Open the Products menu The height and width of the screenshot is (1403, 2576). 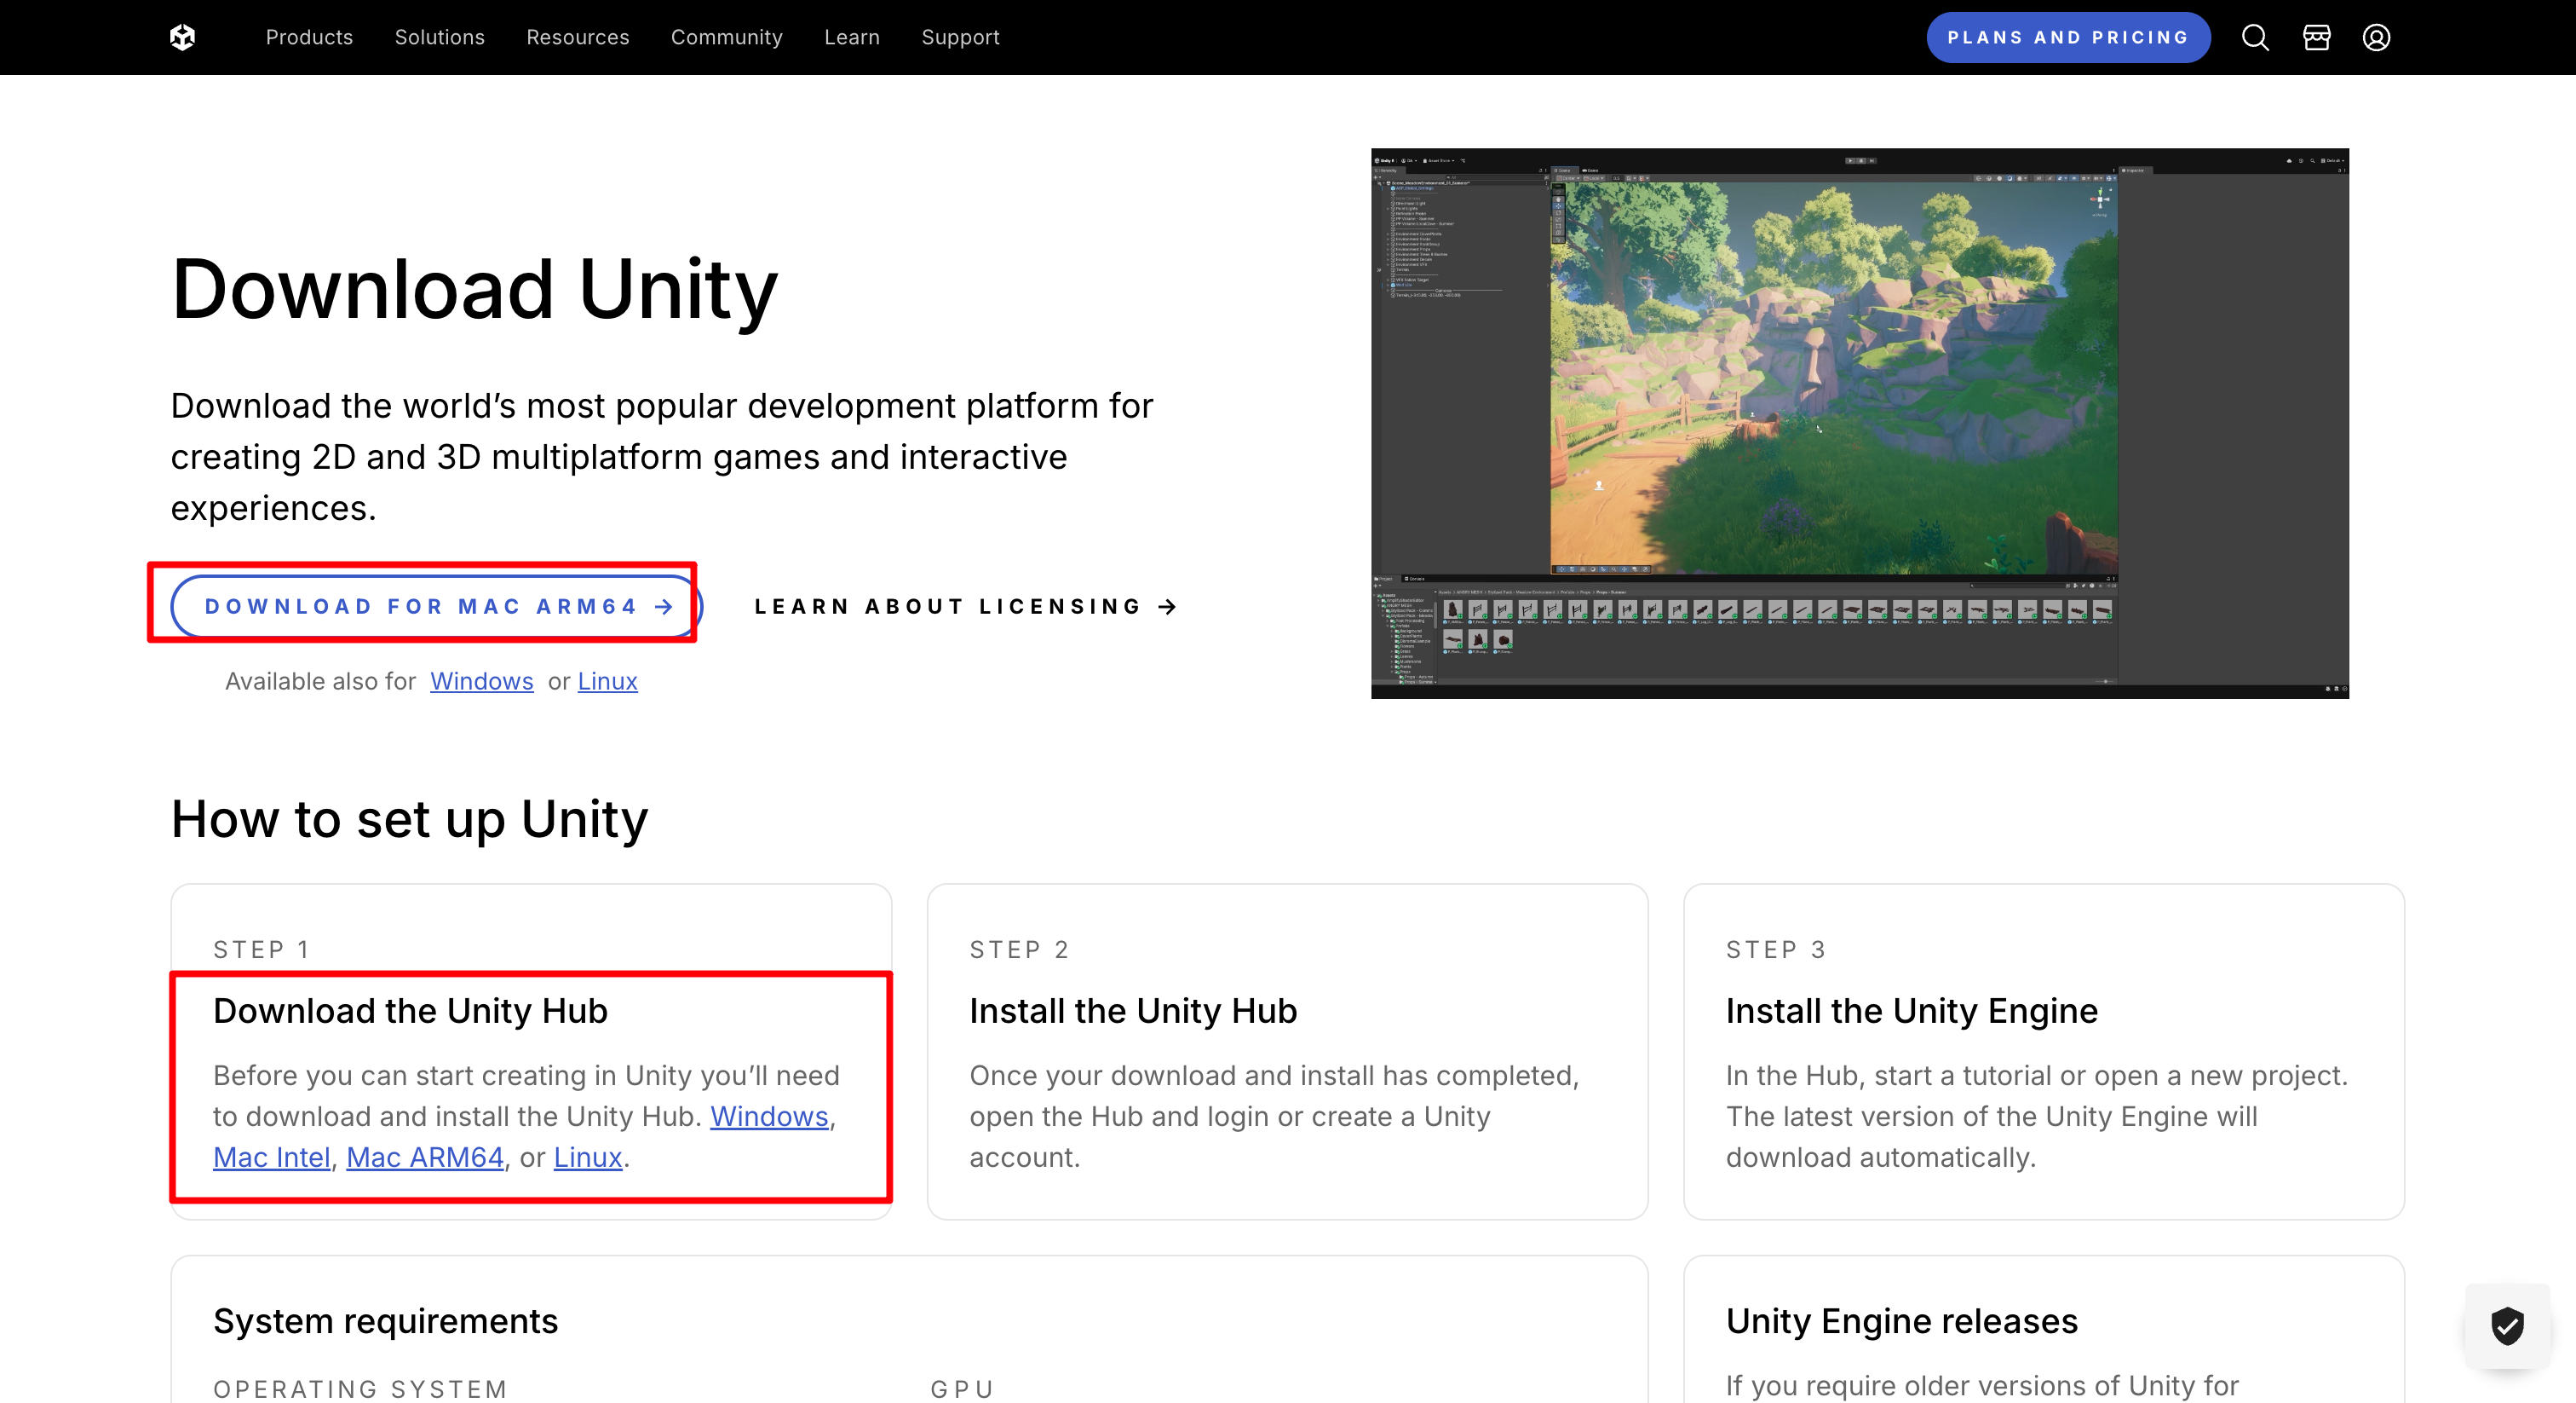point(309,37)
